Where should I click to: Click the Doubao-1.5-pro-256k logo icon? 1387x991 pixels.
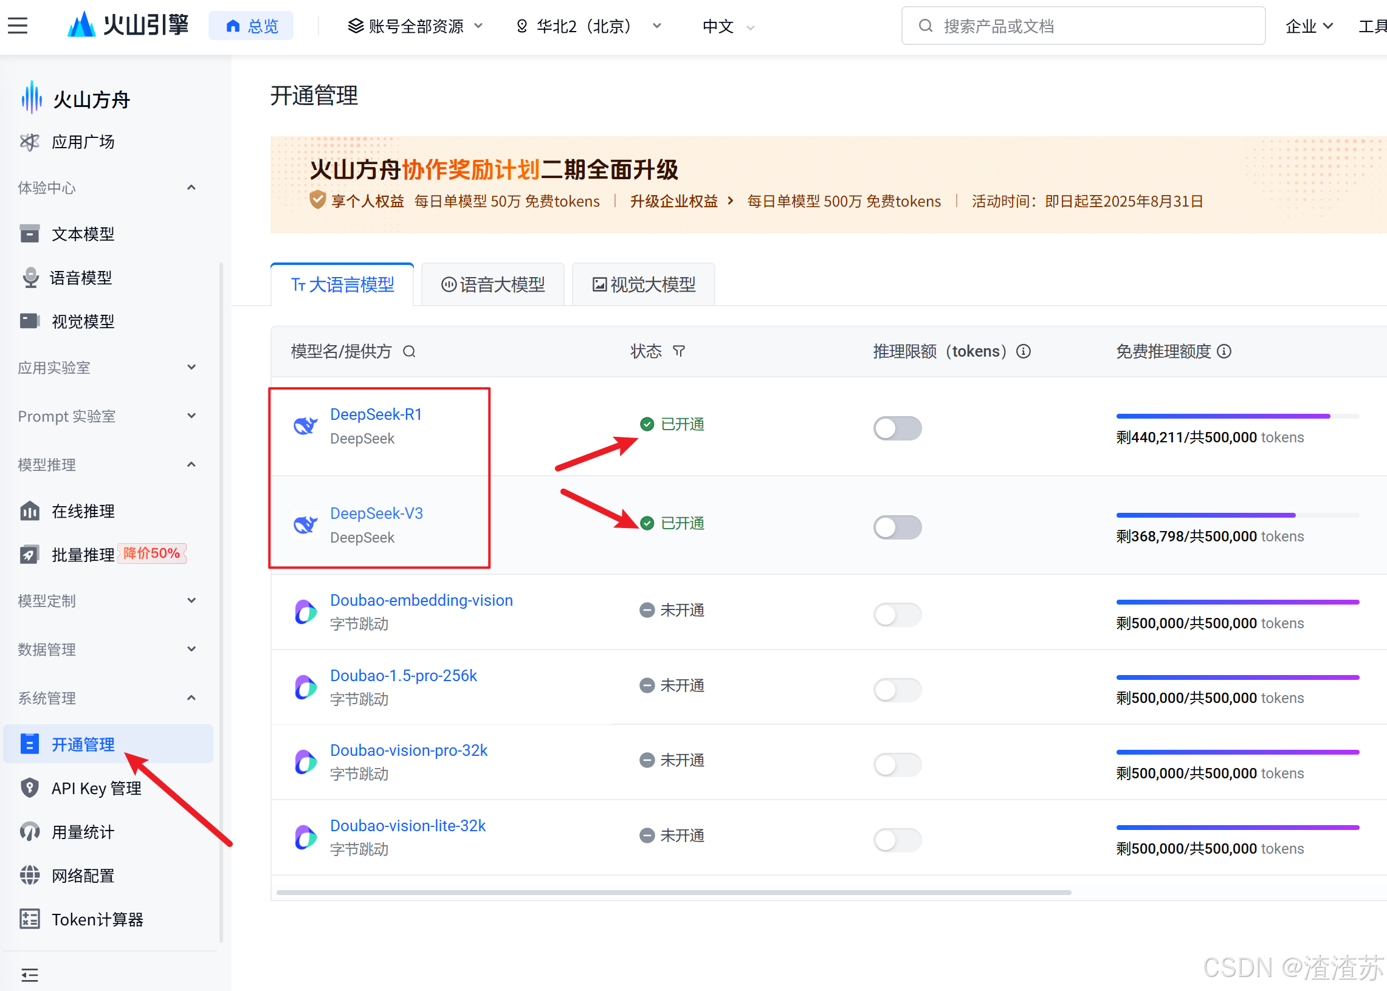tap(305, 687)
